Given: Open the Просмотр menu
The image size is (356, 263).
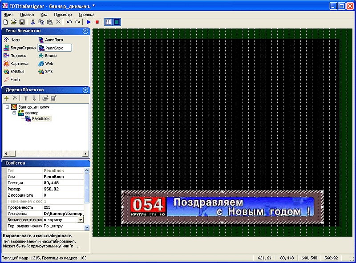Looking at the screenshot, I should coord(63,15).
